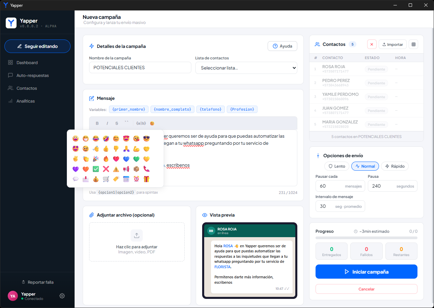Insert the {Profesion} variable

[x=242, y=109]
